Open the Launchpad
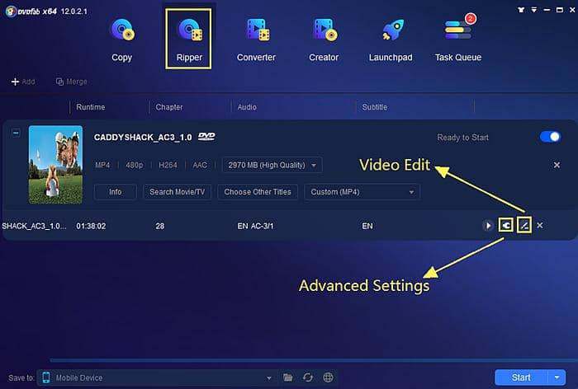 [391, 40]
